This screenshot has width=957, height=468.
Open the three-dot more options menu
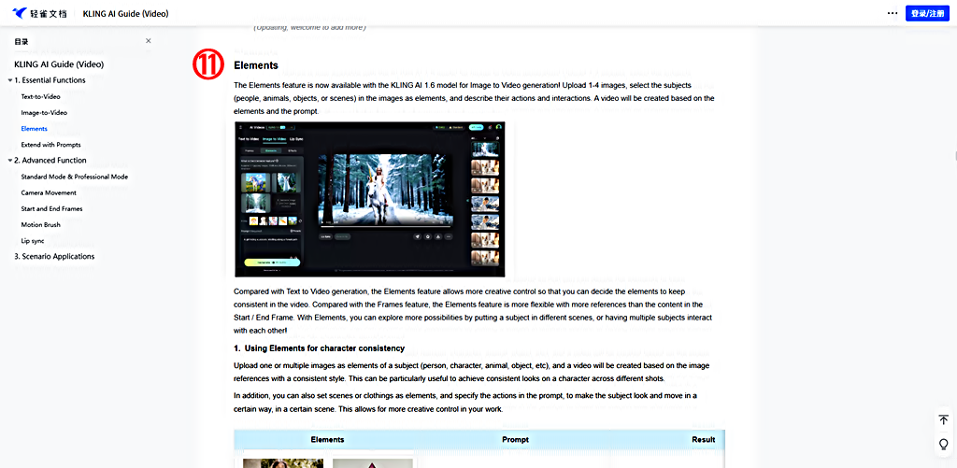click(893, 13)
